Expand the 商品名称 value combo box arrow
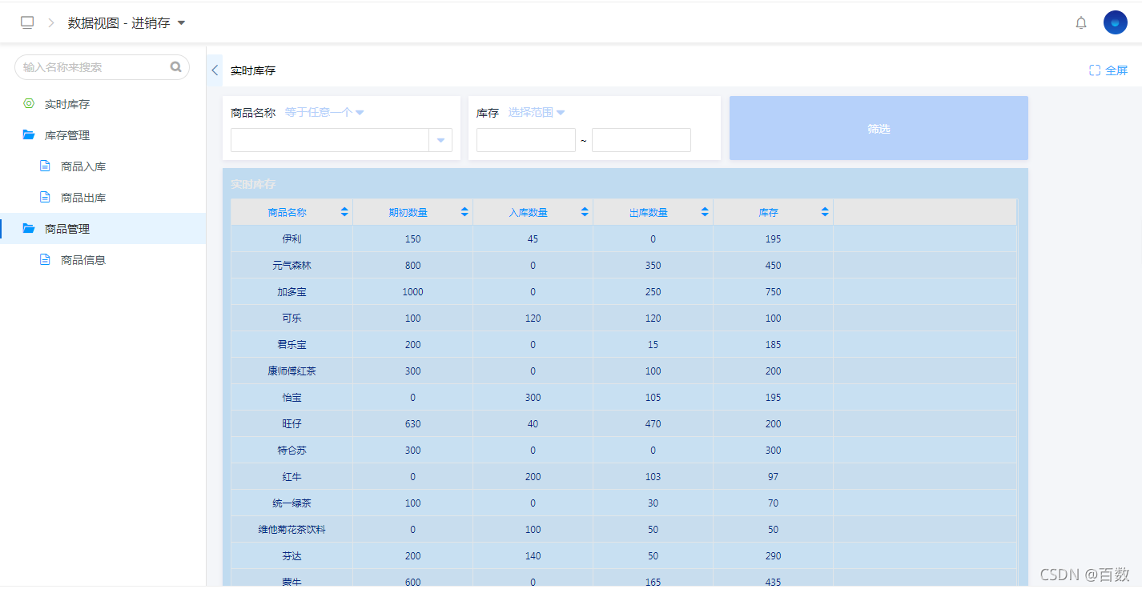Viewport: 1142px width, 589px height. (440, 140)
